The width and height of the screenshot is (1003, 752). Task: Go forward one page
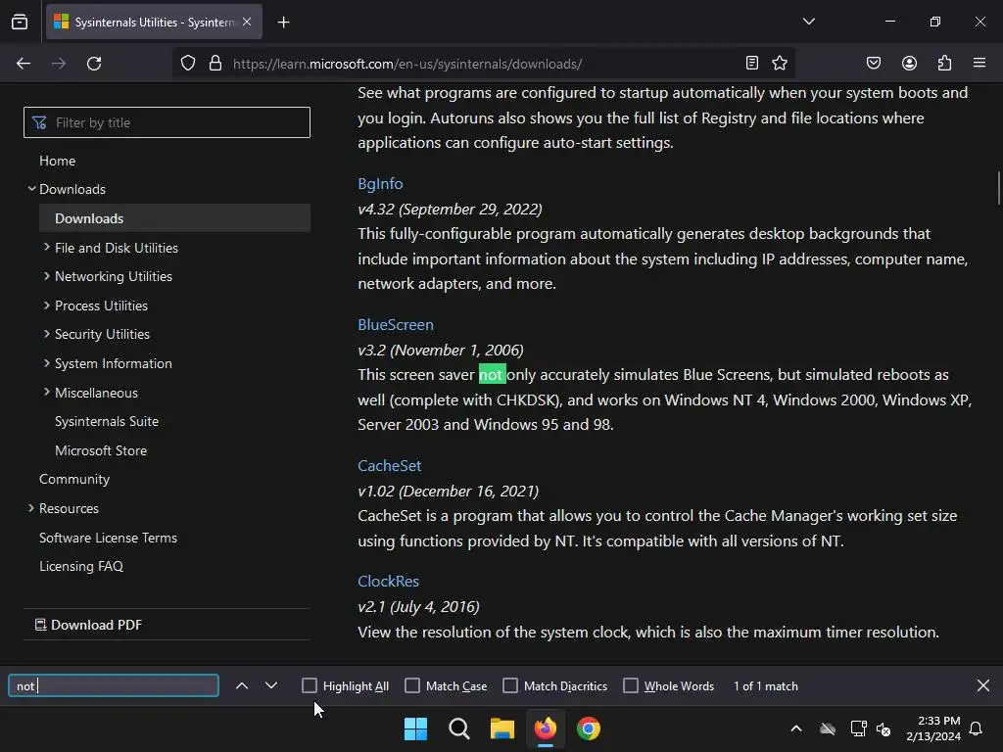click(x=59, y=64)
